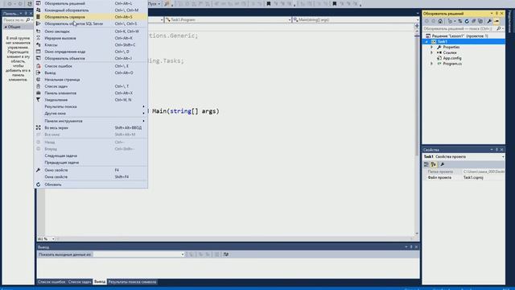The image size is (515, 290).
Task: Toggle the highlighted preview icon in Solution Explorer toolbar
Action: click(496, 21)
